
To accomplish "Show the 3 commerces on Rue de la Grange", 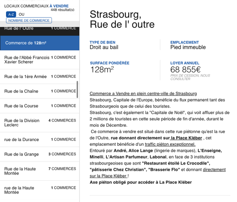I will pos(39,154).
